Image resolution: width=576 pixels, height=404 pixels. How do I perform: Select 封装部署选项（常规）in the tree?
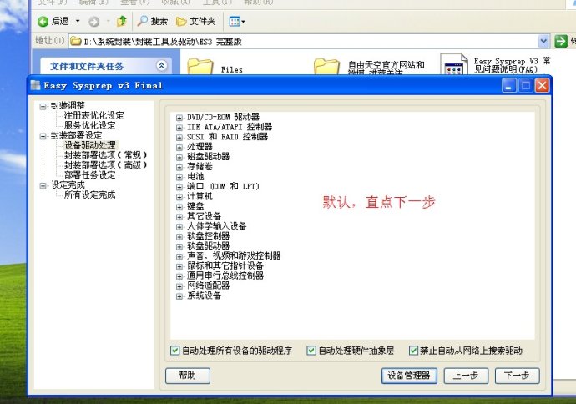105,155
